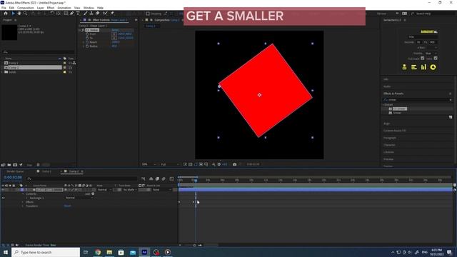Click the yellow text-lines icon in script panel
457x257 pixels.
coord(414,67)
